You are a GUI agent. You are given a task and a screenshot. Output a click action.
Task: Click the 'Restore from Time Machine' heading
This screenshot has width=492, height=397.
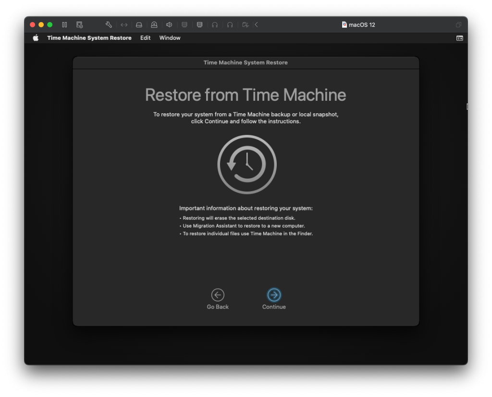coord(246,95)
